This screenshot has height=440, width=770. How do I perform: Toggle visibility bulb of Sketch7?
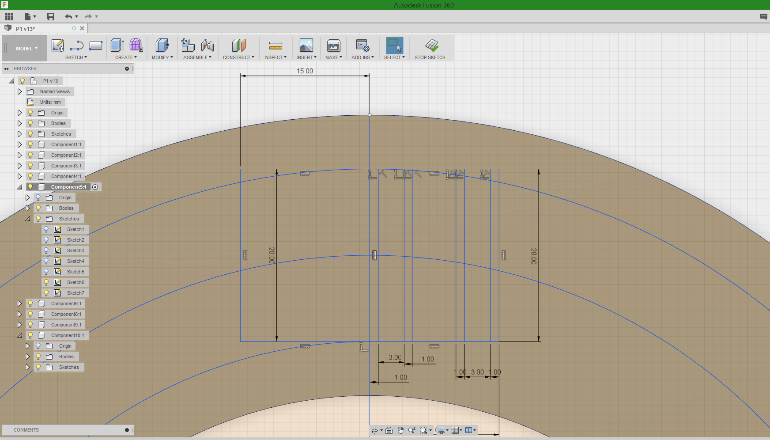[46, 293]
